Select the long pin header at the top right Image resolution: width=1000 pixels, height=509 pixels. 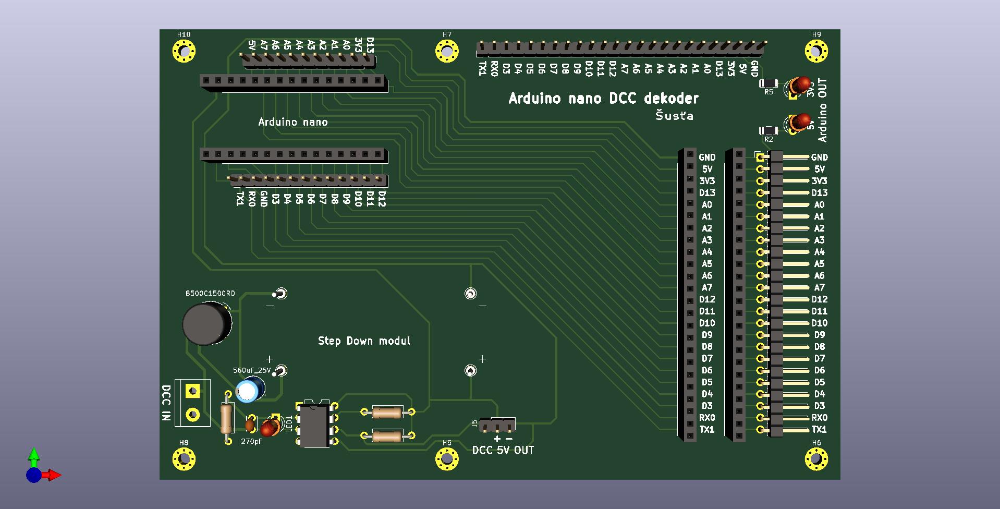pyautogui.click(x=620, y=49)
